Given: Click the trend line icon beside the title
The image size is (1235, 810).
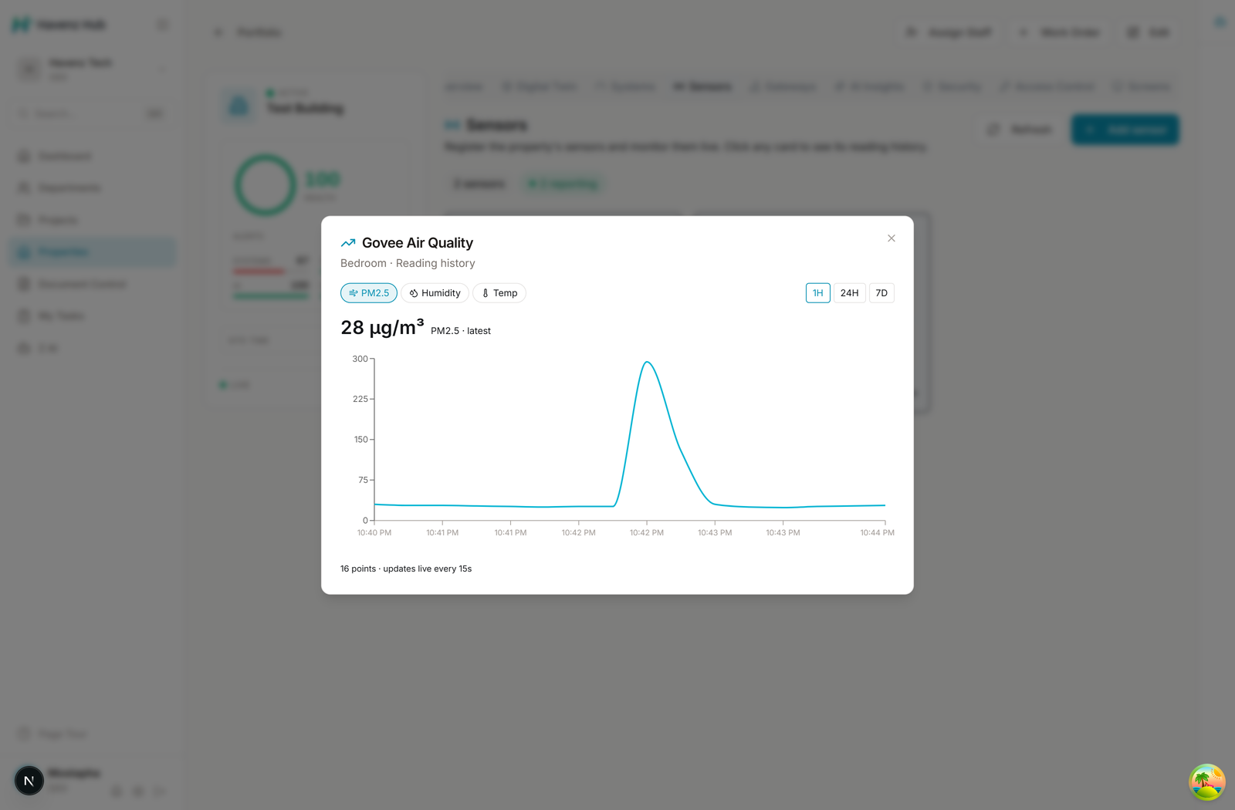Looking at the screenshot, I should point(348,243).
